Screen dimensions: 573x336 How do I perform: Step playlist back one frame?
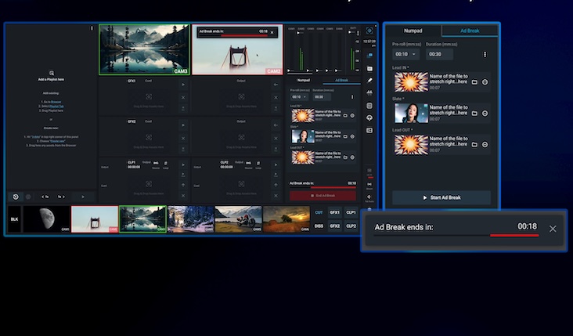pos(45,197)
